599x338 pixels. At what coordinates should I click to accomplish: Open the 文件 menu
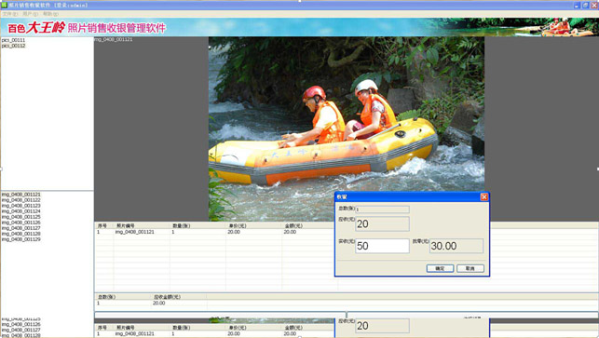coord(9,14)
